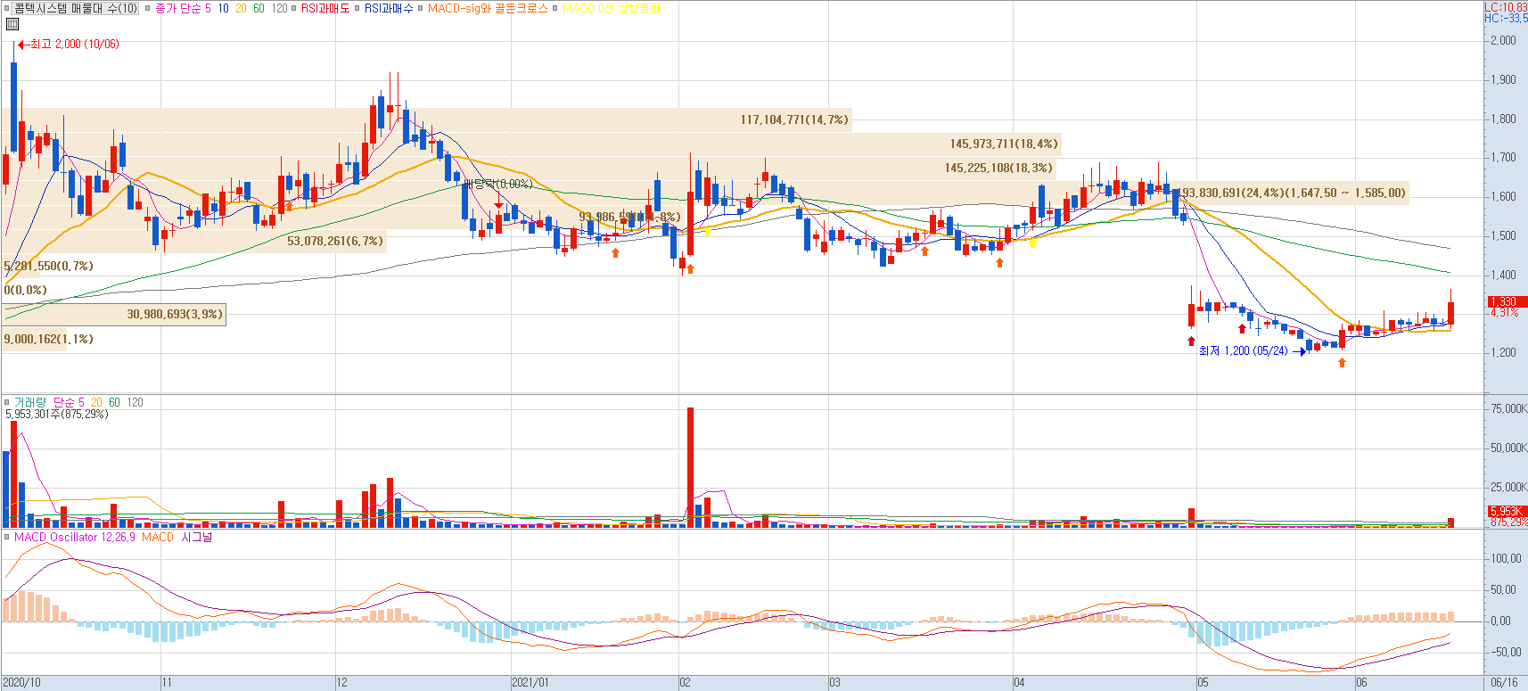Click the tallest red volume bar in February

coord(690,467)
